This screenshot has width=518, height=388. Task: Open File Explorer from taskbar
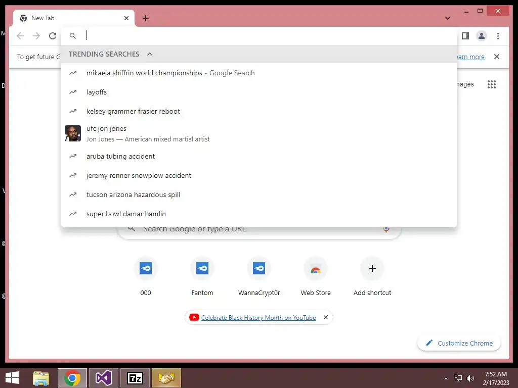[41, 378]
